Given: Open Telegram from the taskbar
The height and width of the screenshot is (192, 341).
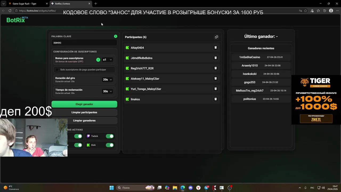Looking at the screenshot, I should point(206,188).
